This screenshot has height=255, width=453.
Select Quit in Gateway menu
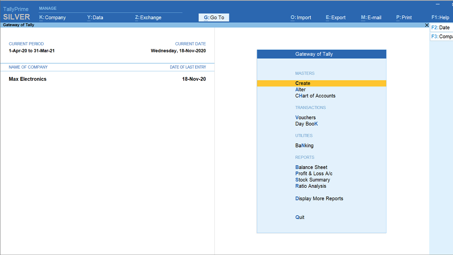tap(300, 217)
